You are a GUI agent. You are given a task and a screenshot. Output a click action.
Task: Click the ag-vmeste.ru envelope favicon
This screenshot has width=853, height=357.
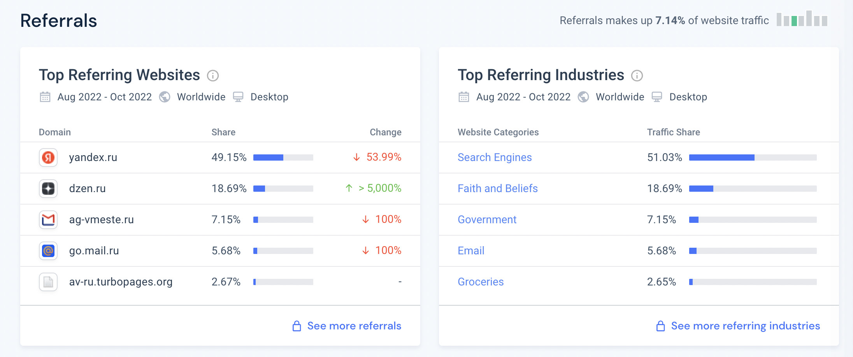48,220
